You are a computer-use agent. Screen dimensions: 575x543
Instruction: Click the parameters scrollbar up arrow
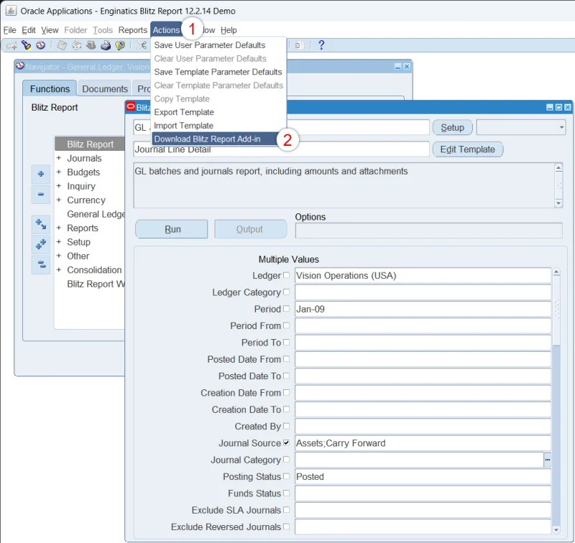pos(556,272)
